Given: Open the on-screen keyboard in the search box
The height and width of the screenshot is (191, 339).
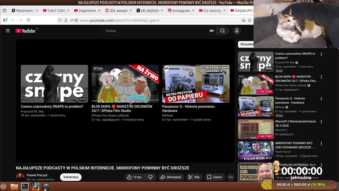Looking at the screenshot, I should (211, 31).
